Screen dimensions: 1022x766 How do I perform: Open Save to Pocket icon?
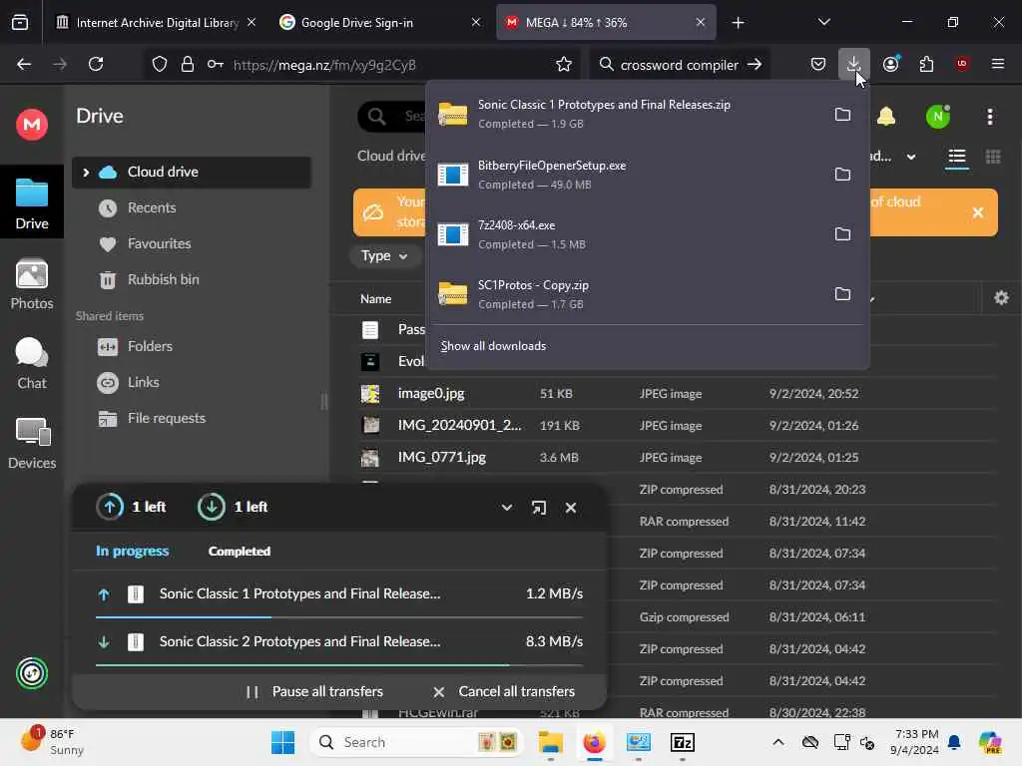(818, 64)
